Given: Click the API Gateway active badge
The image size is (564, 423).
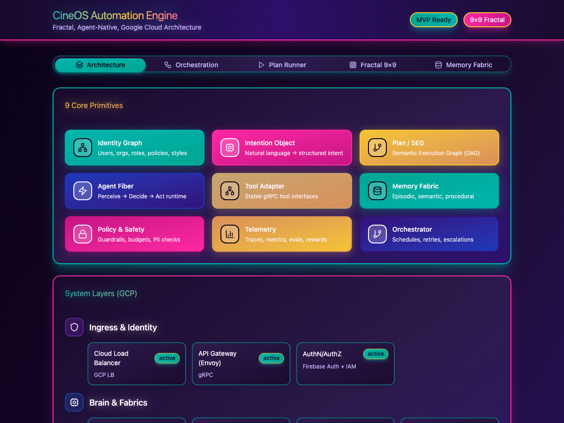Looking at the screenshot, I should pyautogui.click(x=271, y=358).
